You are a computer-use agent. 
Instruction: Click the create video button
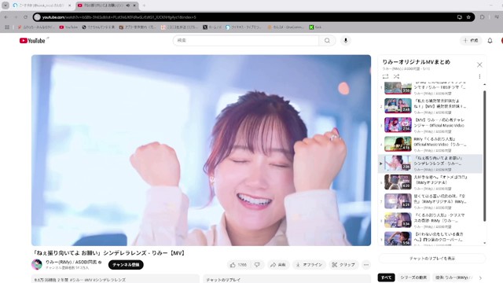pyautogui.click(x=471, y=40)
